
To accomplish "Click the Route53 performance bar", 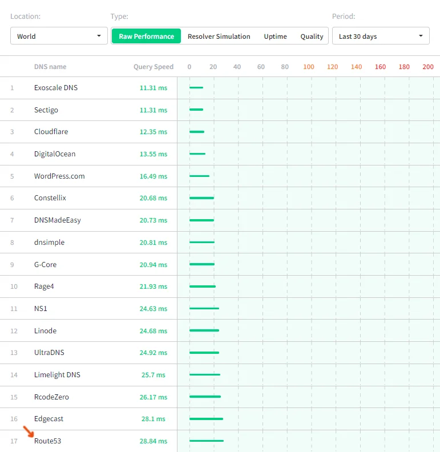I will pos(207,441).
